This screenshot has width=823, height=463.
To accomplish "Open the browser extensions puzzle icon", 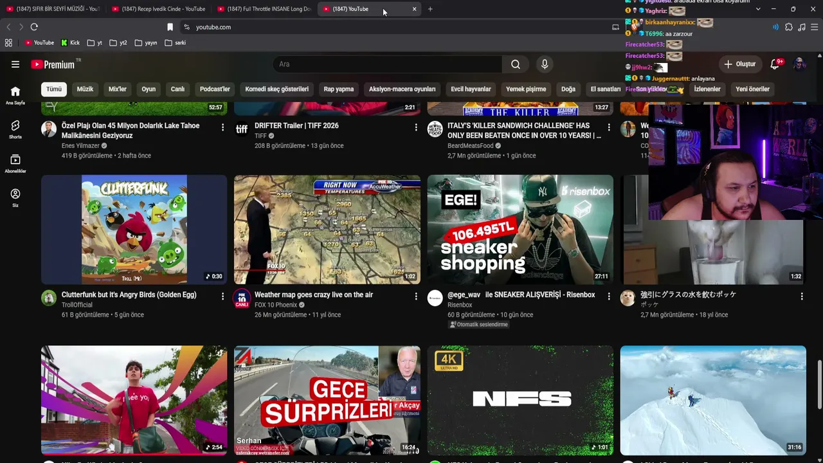I will coord(789,27).
